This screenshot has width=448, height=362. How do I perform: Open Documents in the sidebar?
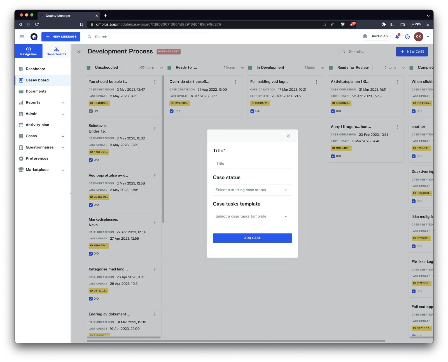coord(36,91)
